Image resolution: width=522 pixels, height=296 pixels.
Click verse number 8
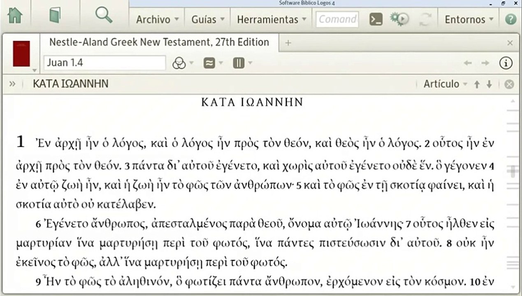[450, 244]
